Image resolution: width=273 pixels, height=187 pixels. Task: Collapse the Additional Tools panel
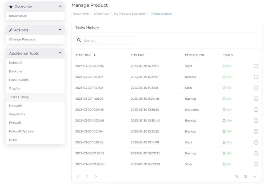click(x=60, y=53)
